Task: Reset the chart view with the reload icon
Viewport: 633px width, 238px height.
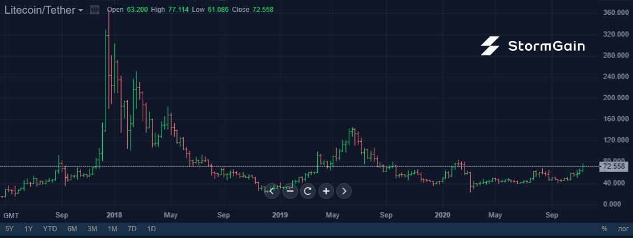Action: pos(308,191)
